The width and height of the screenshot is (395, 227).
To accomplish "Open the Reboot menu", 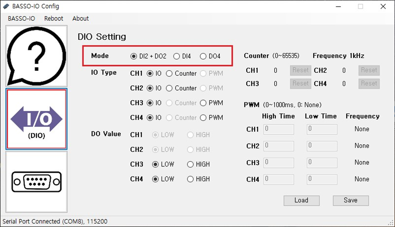I will [x=54, y=19].
